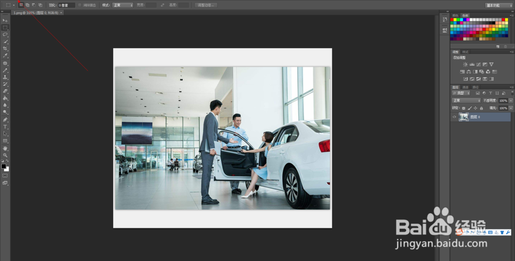Select the Hand tool
This screenshot has width=515, height=261.
(5, 148)
